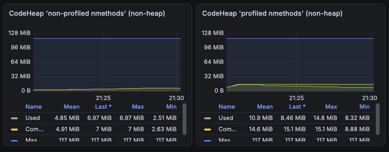
Task: Toggle Com... series in non-profiled nmethods panel
Action: coord(35,130)
